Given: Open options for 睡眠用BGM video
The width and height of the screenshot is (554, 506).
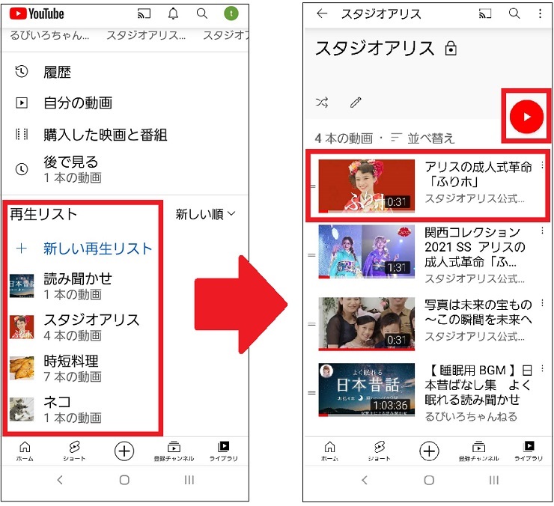Looking at the screenshot, I should [542, 369].
